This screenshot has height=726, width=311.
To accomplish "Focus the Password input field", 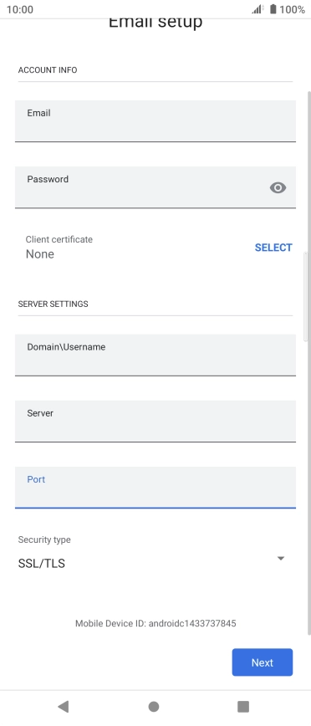I will click(155, 187).
